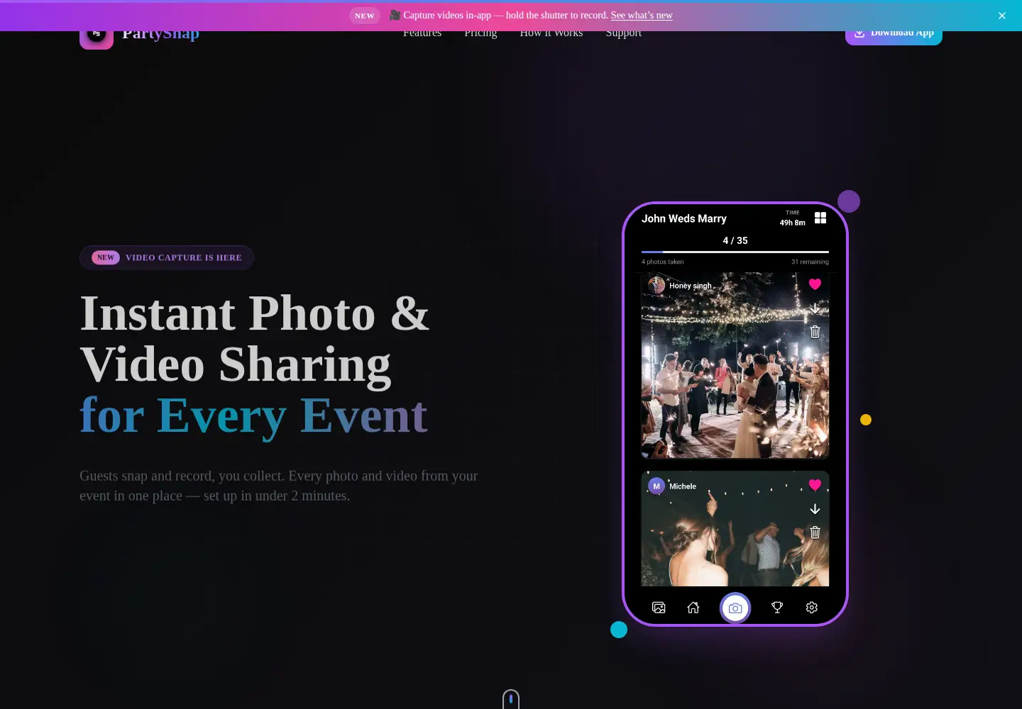
Task: Open the gallery icon in phone bottom bar
Action: pos(659,608)
